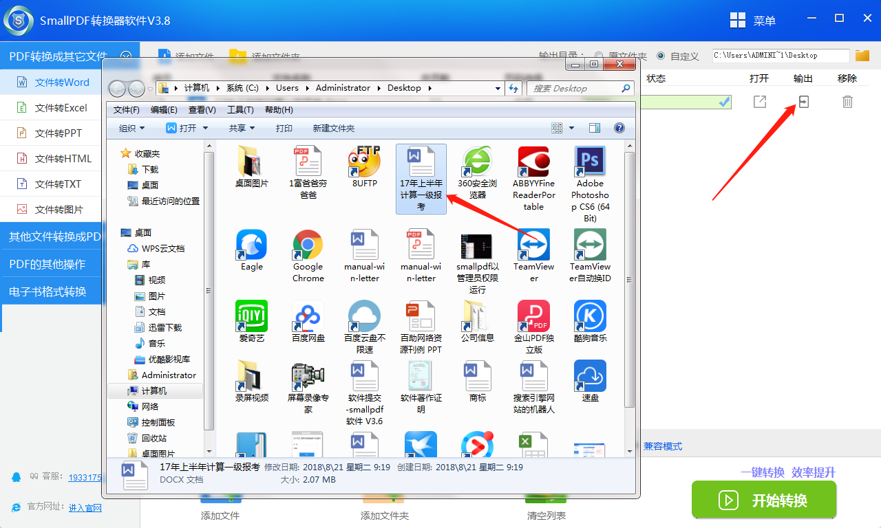
Task: Toggle the preview pane icon in Explorer
Action: coord(595,128)
